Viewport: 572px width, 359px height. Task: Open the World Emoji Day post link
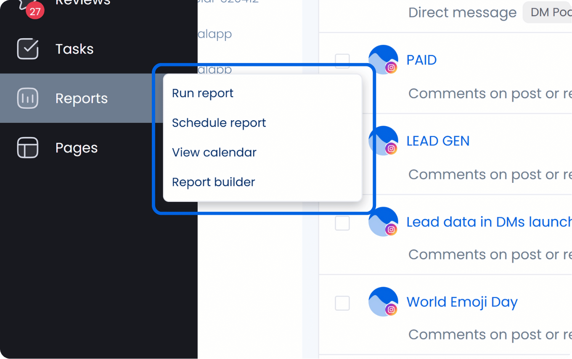pos(461,301)
